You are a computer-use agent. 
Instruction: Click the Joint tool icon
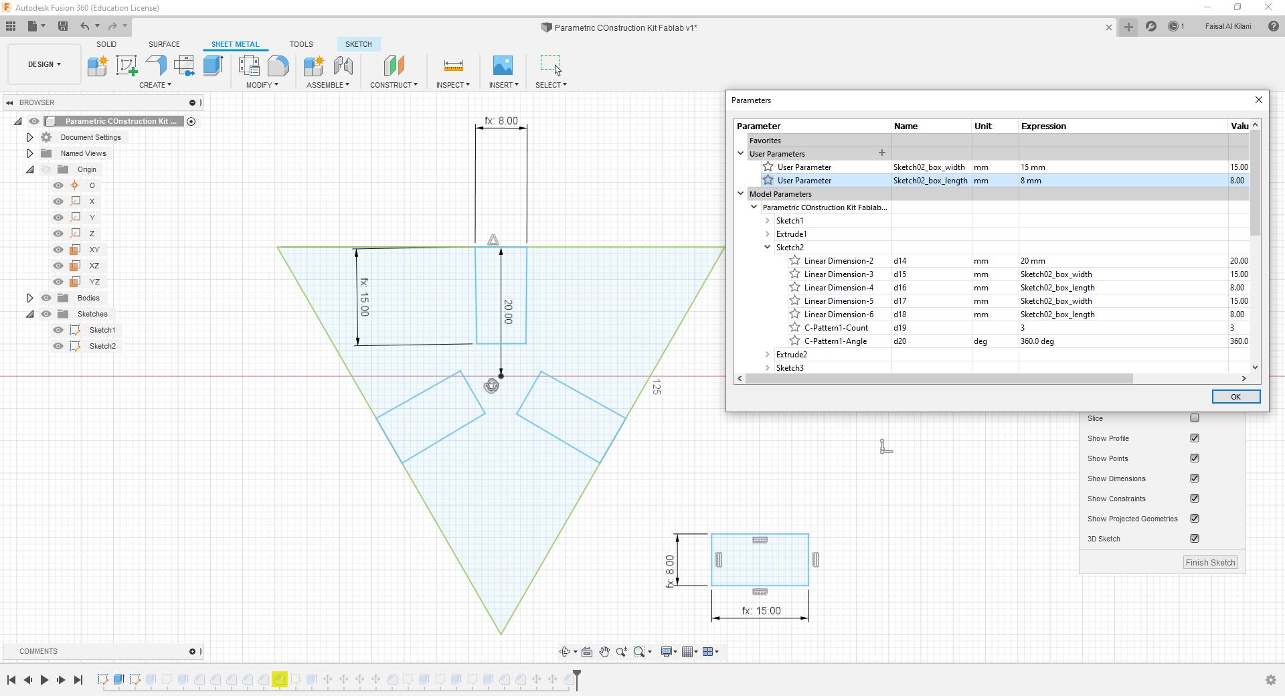point(343,66)
